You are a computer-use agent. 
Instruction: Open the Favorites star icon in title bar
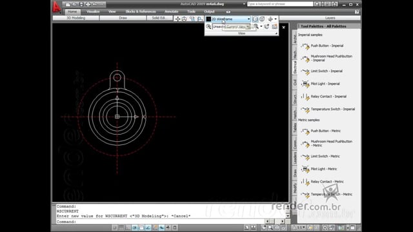334,5
